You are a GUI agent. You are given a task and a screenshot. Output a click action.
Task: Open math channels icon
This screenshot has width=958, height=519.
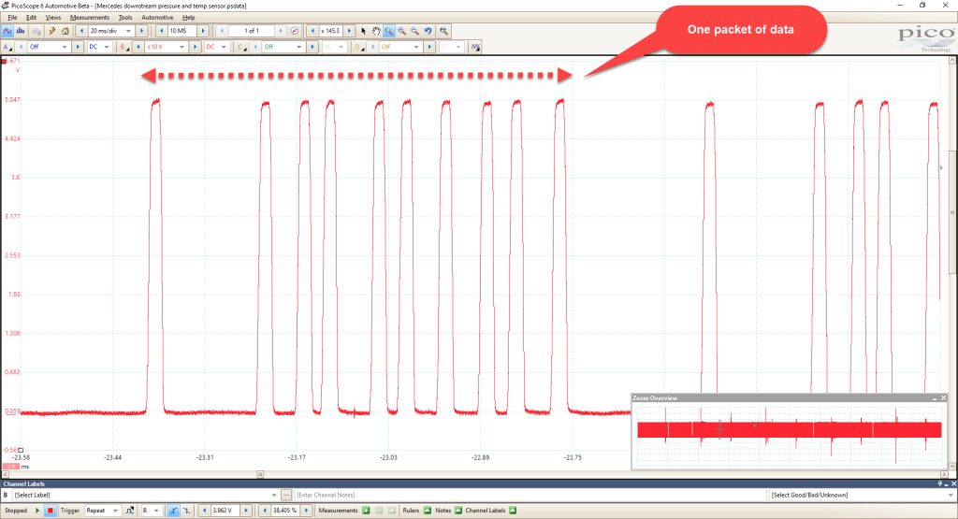pos(475,47)
